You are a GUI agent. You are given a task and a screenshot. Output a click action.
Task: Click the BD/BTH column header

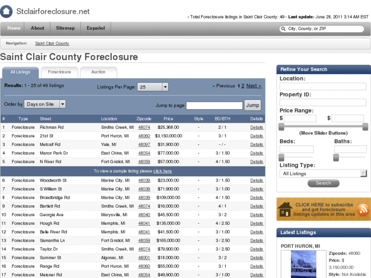pos(222,119)
